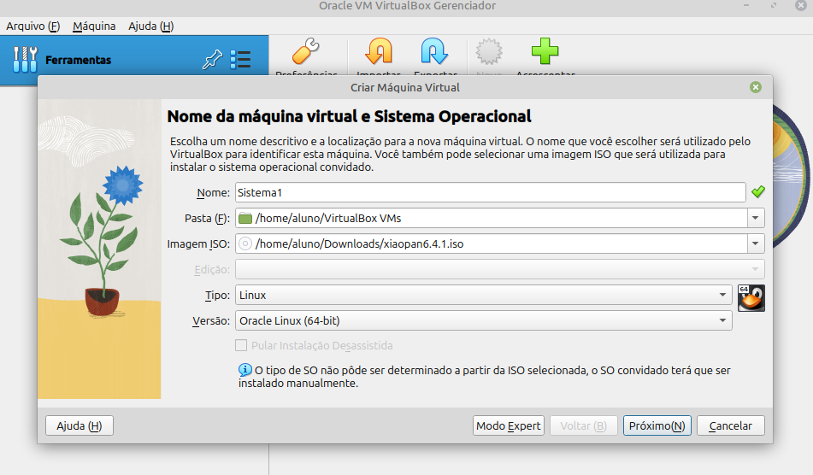813x475 pixels.
Task: Click the green Acrescentar plus icon
Action: click(x=545, y=53)
